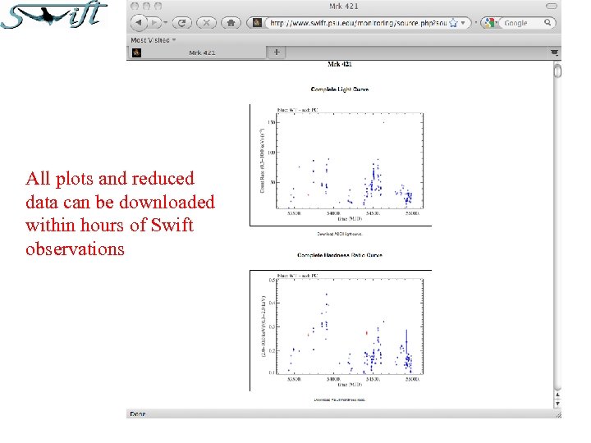Focus the swift.psu.edu address bar
591x443 pixels.
click(358, 23)
